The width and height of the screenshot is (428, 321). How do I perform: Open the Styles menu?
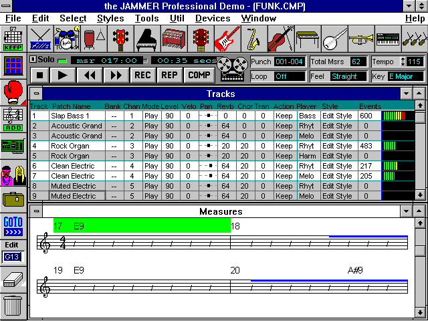point(110,18)
